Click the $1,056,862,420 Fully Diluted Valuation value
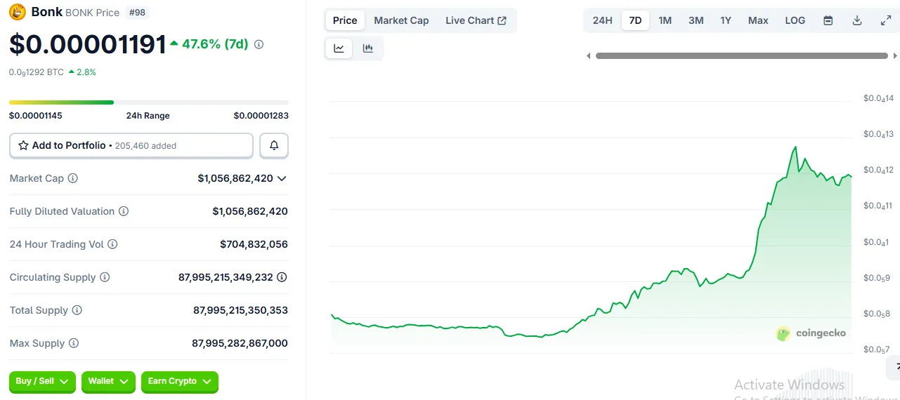Screen dimensions: 900x400 (250, 211)
